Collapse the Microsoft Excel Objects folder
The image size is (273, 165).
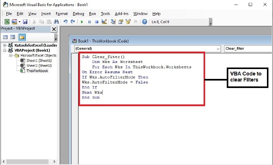[x=11, y=56]
